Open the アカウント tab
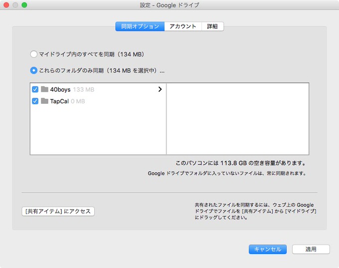This screenshot has width=339, height=268. point(183,26)
